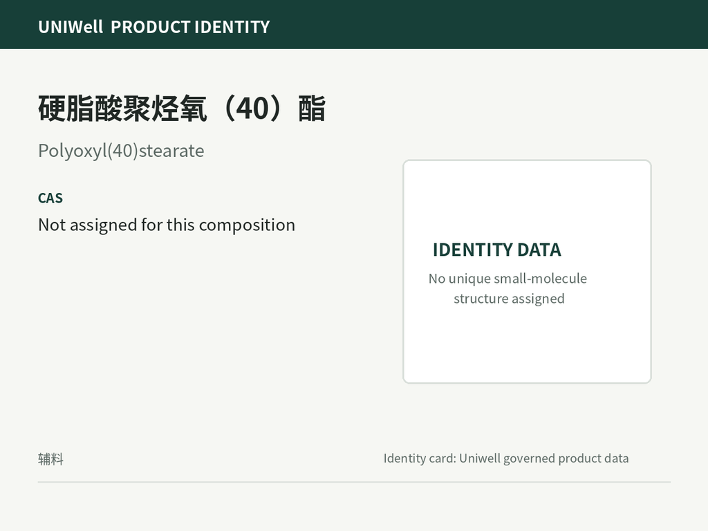This screenshot has height=531, width=708.
Task: Click the dark green header bar
Action: click(354, 24)
